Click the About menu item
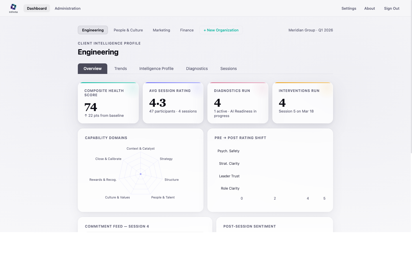This screenshot has height=257, width=412. (x=369, y=8)
